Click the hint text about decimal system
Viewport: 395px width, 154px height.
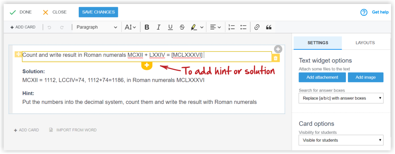pos(140,102)
